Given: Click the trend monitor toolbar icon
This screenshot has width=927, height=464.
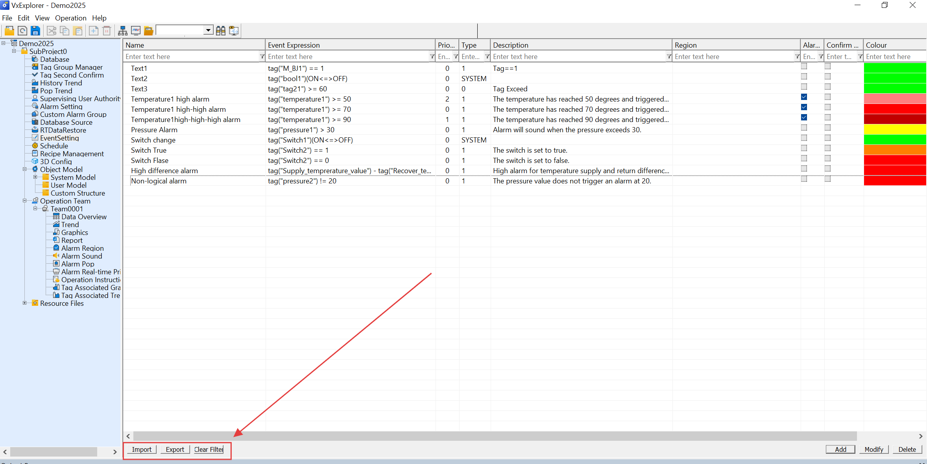Looking at the screenshot, I should click(136, 31).
